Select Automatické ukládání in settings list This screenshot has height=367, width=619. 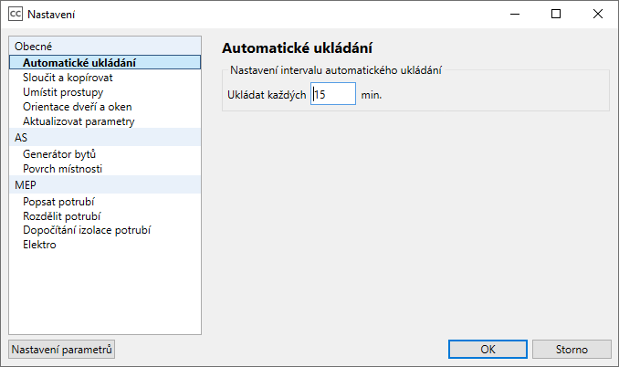click(x=105, y=62)
